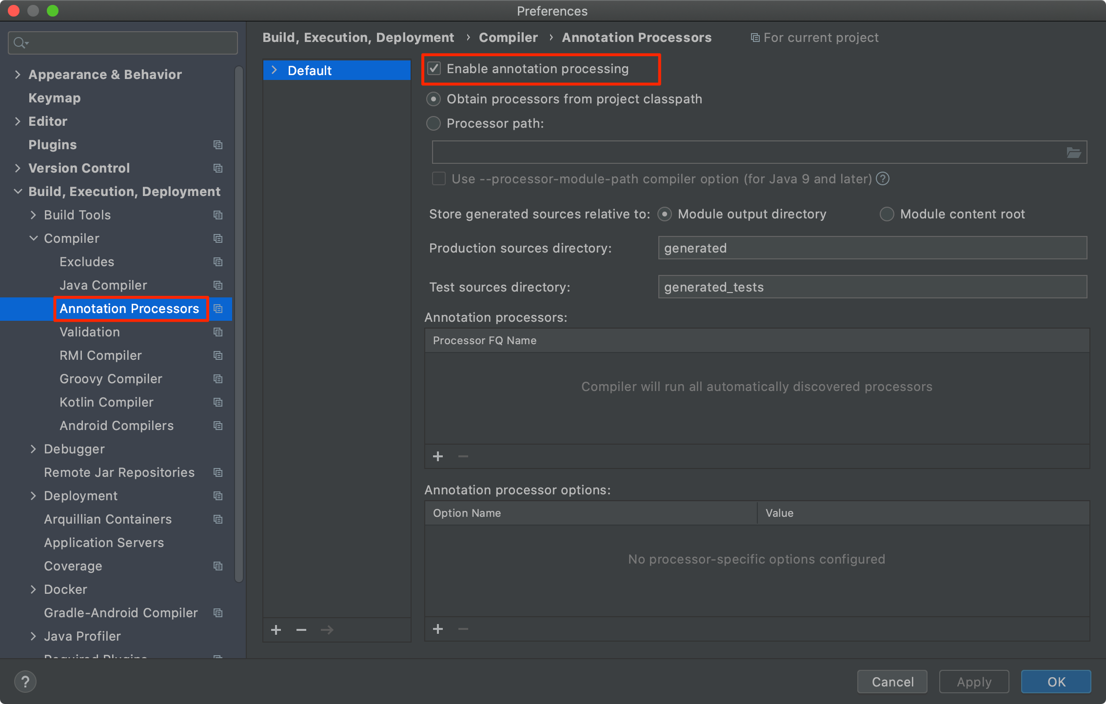Click the Production sources directory field
The width and height of the screenshot is (1106, 704).
pyautogui.click(x=872, y=248)
